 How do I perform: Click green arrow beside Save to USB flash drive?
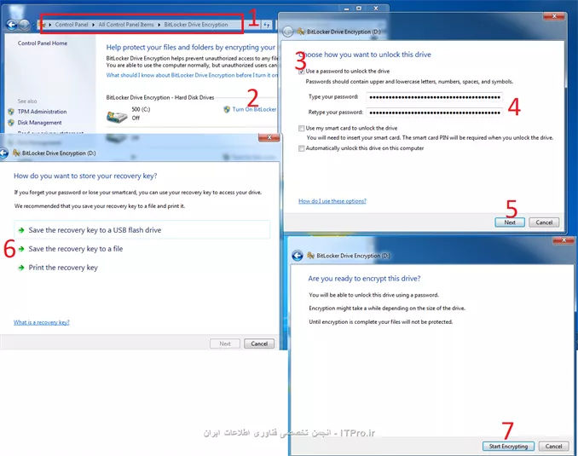point(21,230)
